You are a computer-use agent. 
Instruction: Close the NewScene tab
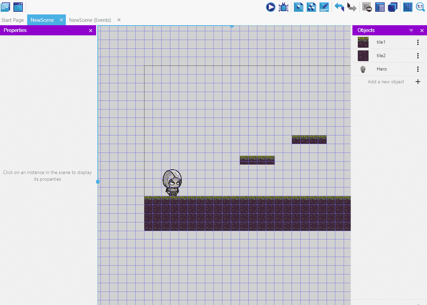click(x=62, y=20)
